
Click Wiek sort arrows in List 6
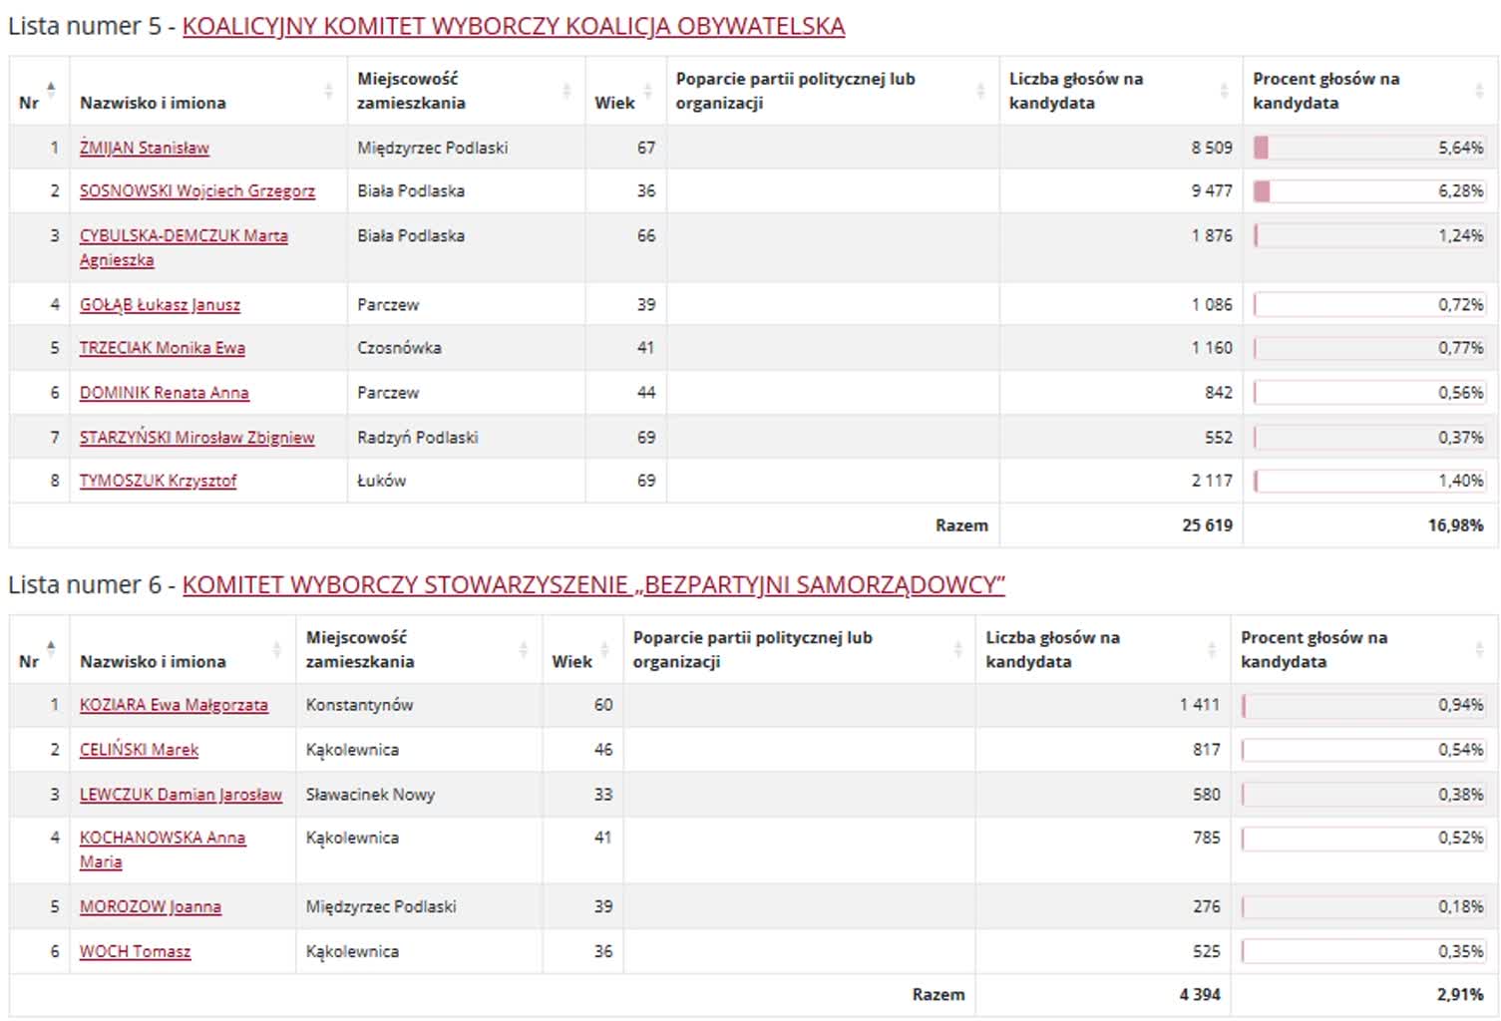[x=604, y=650]
